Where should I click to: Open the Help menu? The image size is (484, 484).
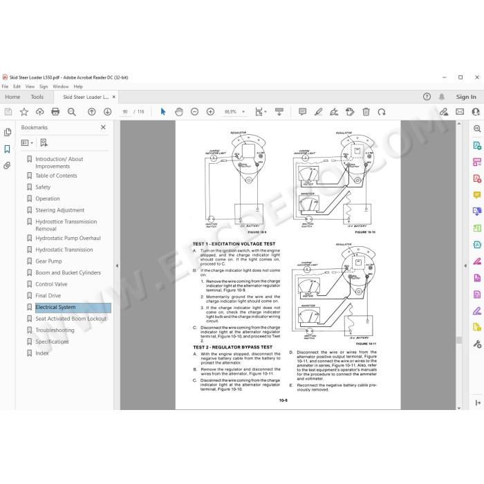[x=78, y=86]
